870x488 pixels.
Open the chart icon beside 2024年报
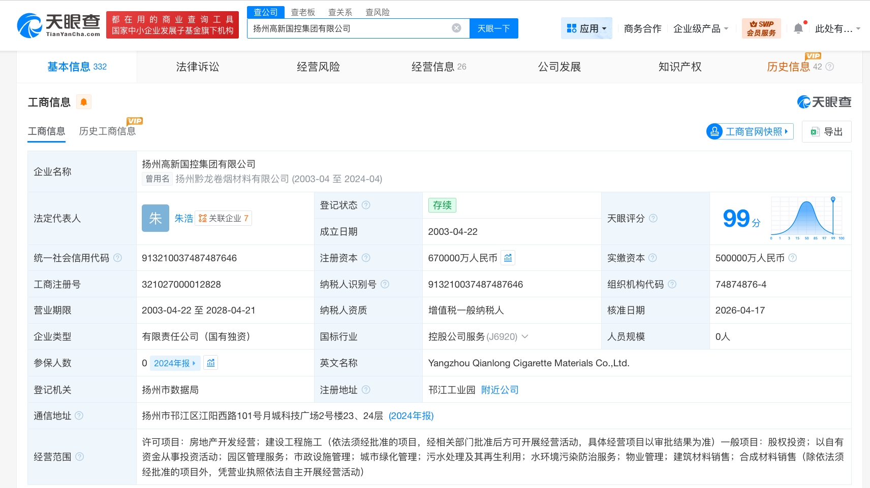pyautogui.click(x=211, y=363)
